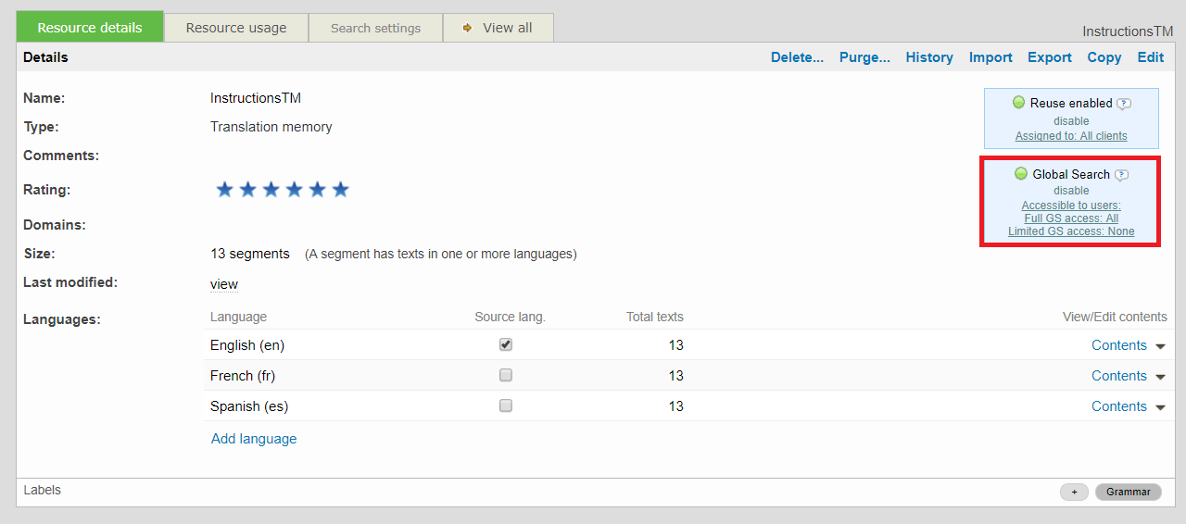Open the View all tab
This screenshot has width=1186, height=524.
tap(498, 28)
